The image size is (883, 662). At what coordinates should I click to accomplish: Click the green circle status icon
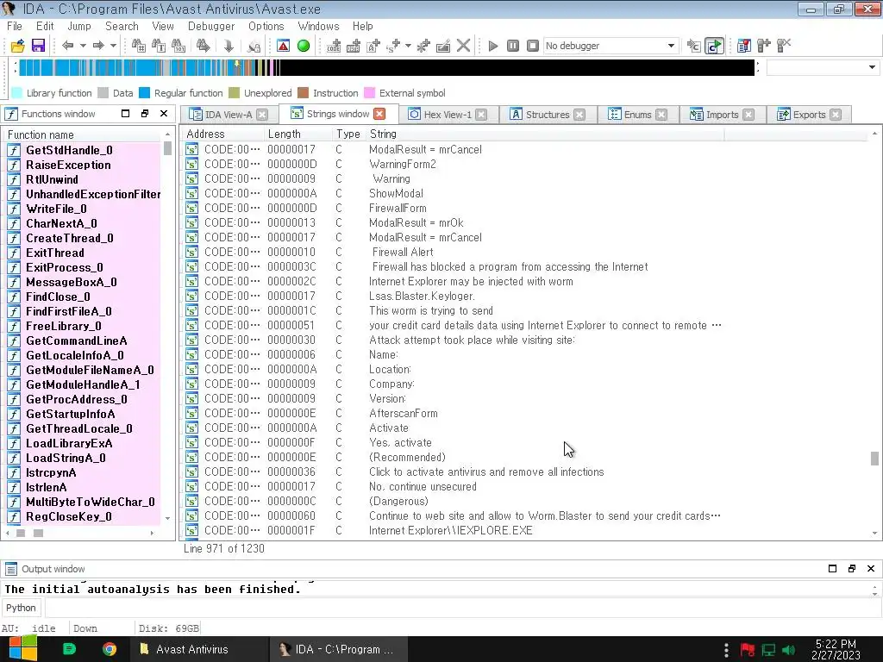(304, 46)
